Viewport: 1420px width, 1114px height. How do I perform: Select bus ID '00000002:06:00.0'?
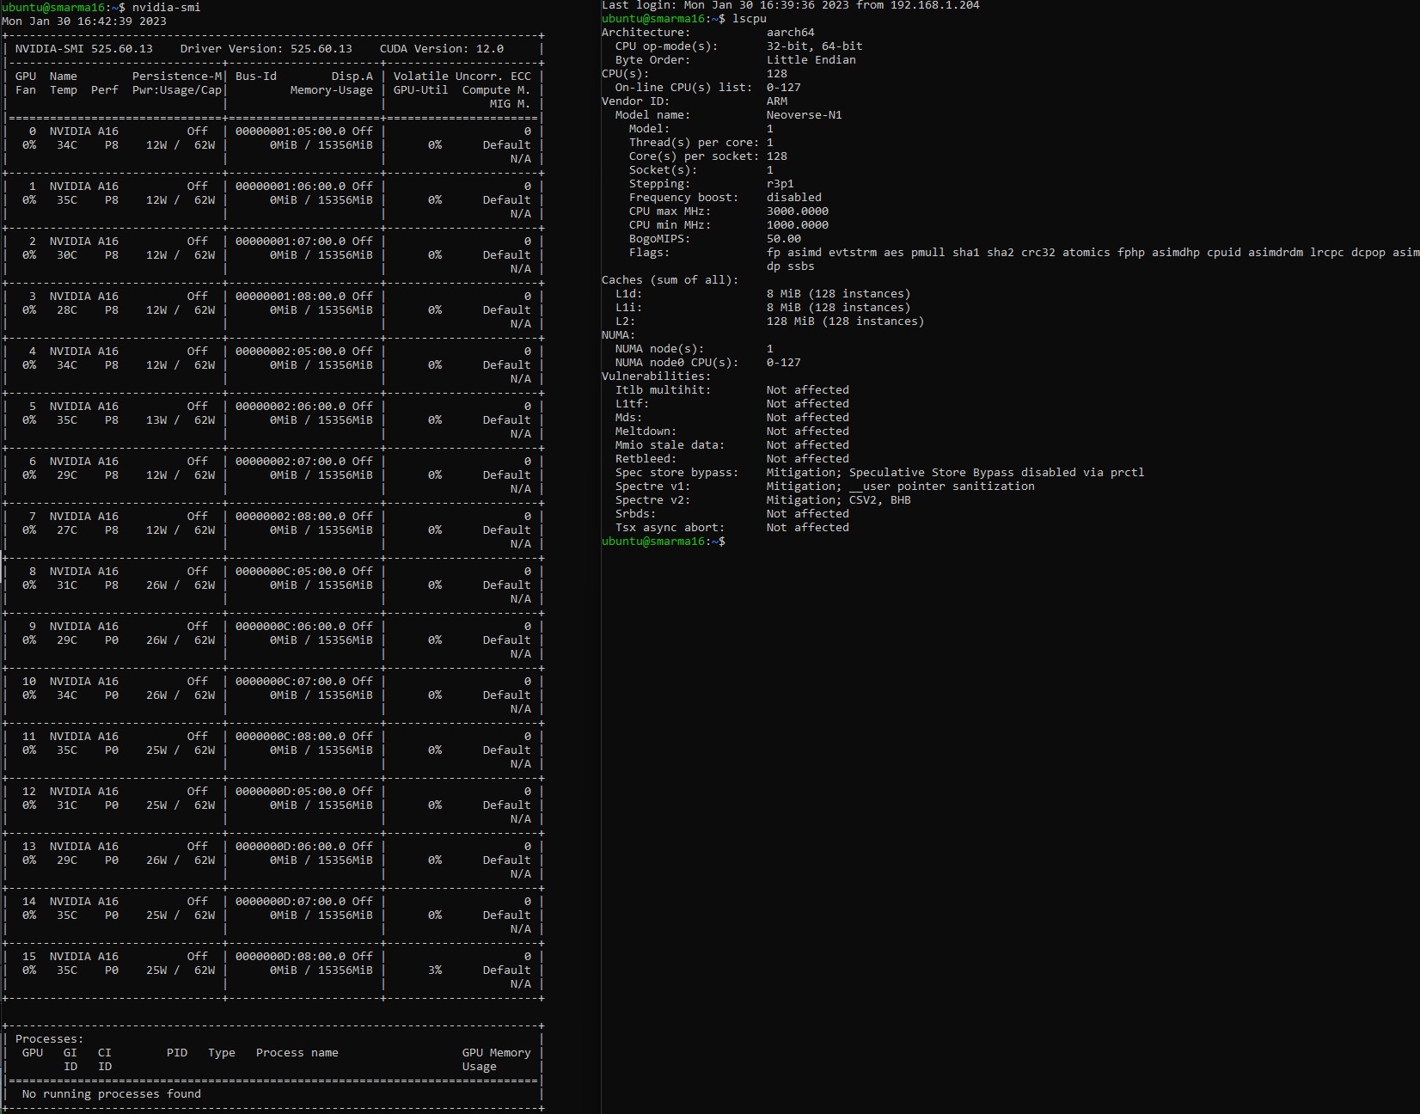pos(291,406)
